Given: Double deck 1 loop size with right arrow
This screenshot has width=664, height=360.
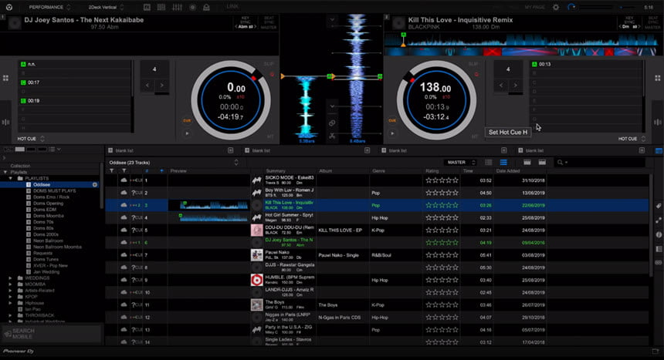Looking at the screenshot, I should tap(162, 85).
